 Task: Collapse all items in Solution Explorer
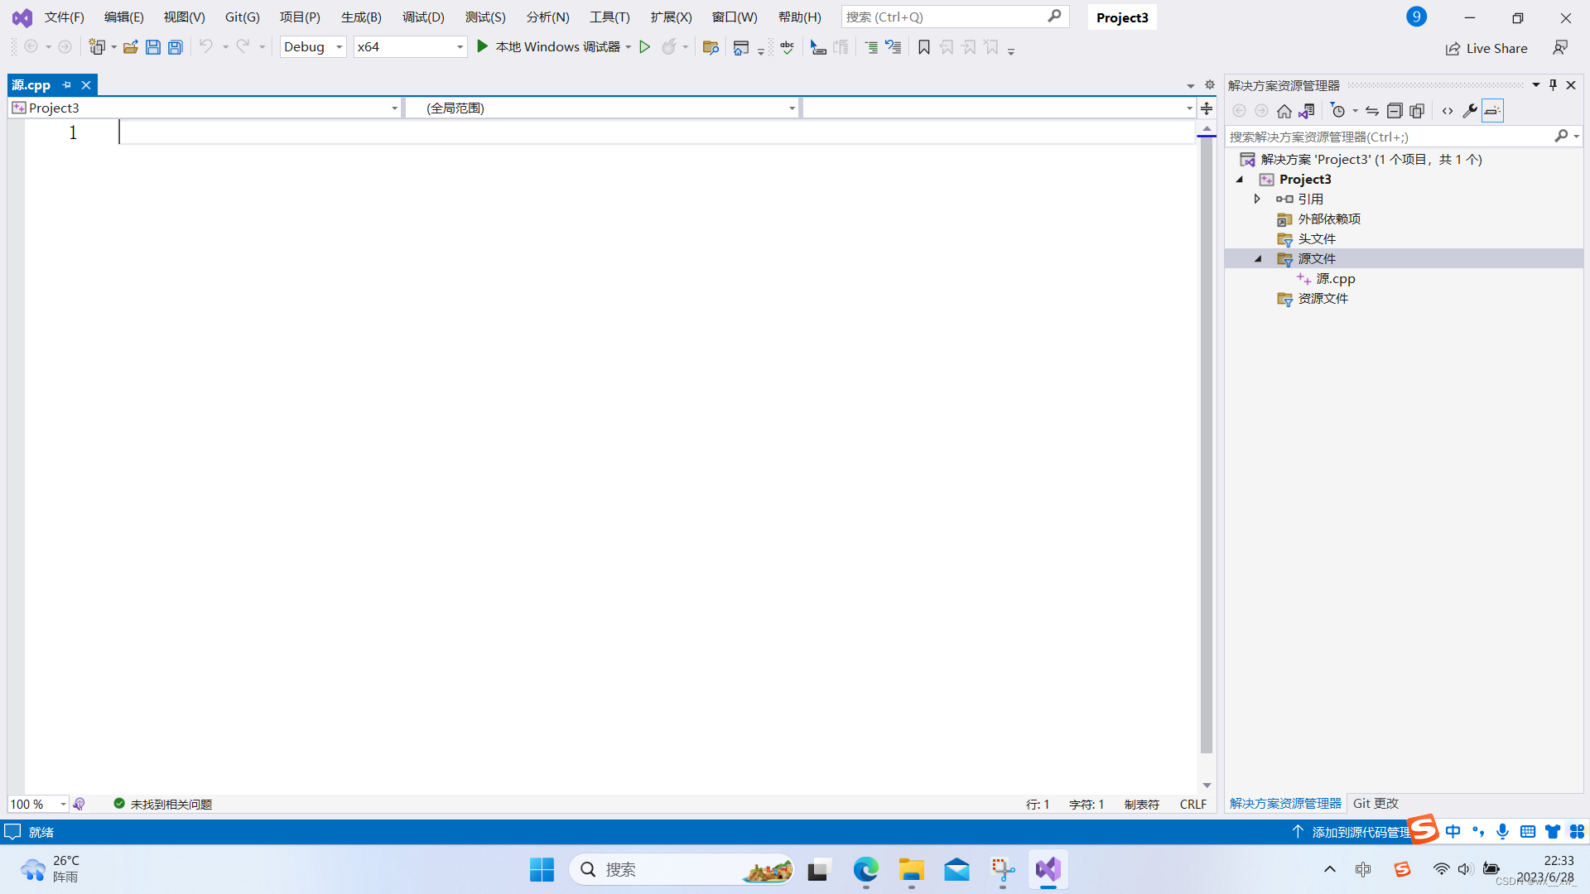point(1395,111)
